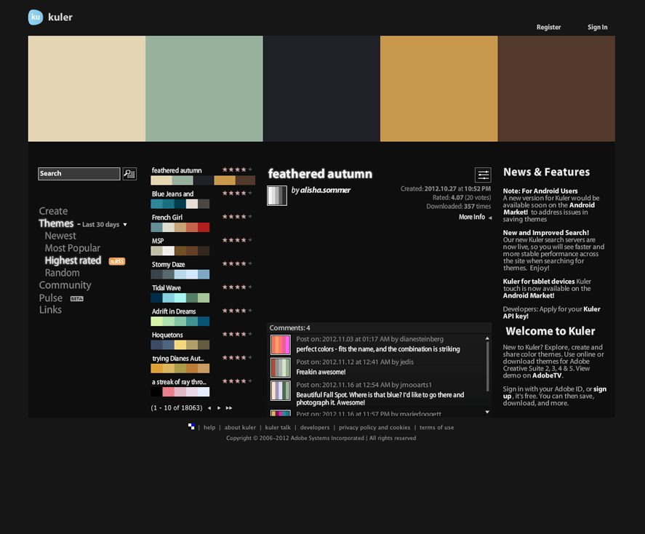Open the MSP theme title
Viewport: 645px width, 534px height.
pyautogui.click(x=158, y=241)
